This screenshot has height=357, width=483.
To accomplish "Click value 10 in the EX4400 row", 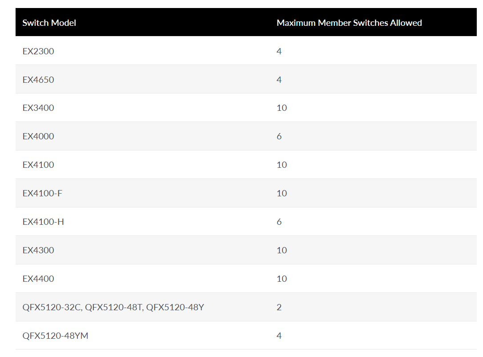I will 282,279.
